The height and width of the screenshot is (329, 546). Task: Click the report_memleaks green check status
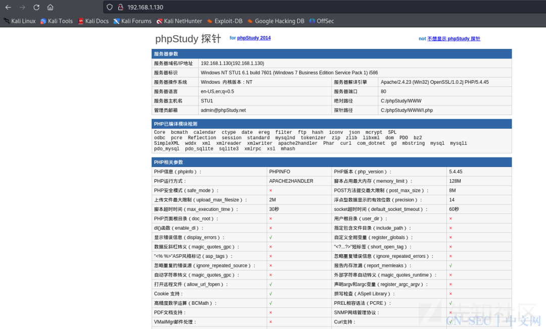450,265
